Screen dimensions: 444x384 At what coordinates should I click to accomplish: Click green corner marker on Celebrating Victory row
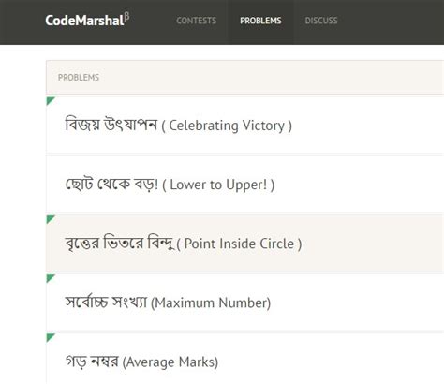pyautogui.click(x=50, y=100)
